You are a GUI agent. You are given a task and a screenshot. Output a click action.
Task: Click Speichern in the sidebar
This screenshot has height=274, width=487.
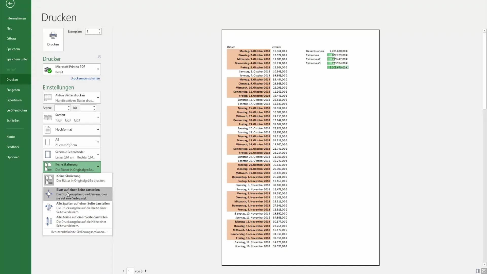[x=16, y=49]
